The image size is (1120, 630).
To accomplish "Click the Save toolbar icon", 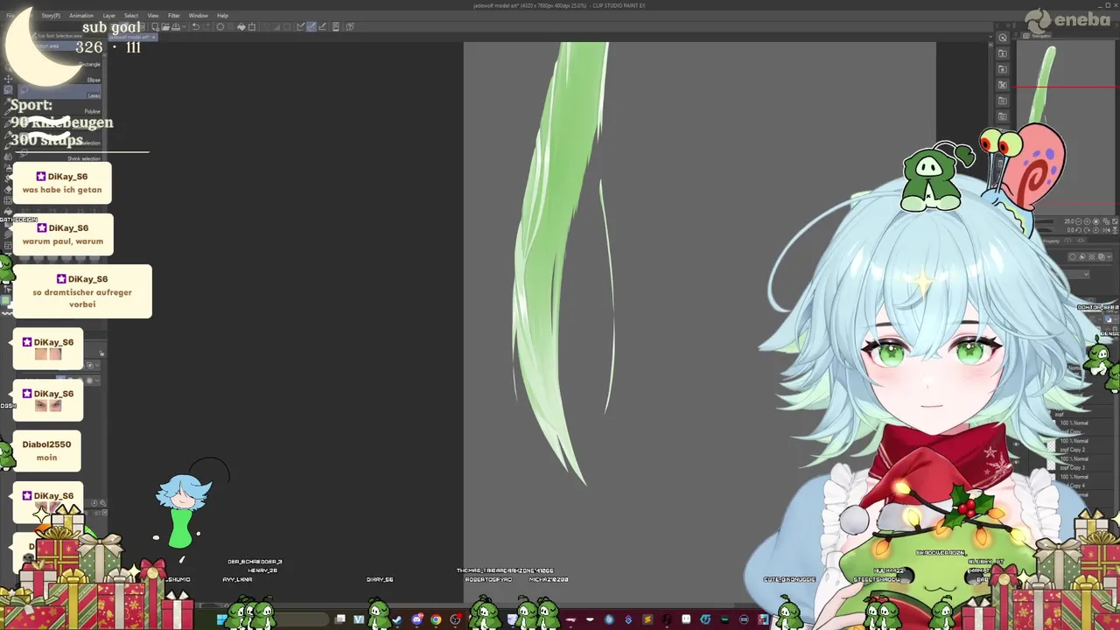I will pos(176,26).
